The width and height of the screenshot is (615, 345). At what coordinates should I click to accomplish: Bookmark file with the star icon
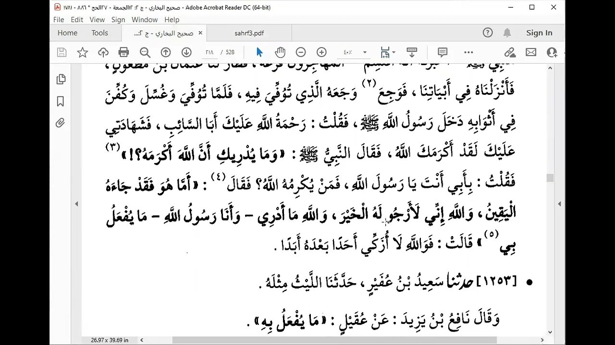point(83,52)
